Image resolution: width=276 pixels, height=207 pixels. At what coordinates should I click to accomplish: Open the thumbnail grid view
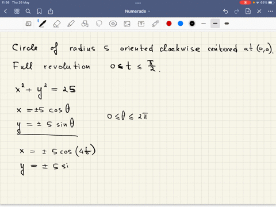click(x=17, y=11)
